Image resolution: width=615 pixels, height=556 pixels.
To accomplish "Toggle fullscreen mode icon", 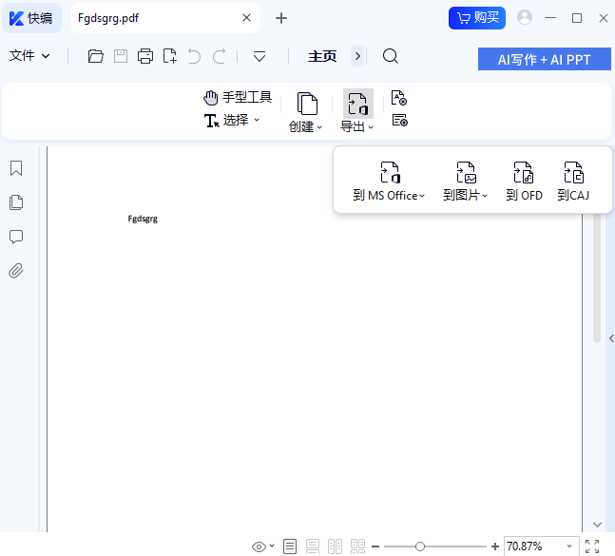I will [x=592, y=546].
